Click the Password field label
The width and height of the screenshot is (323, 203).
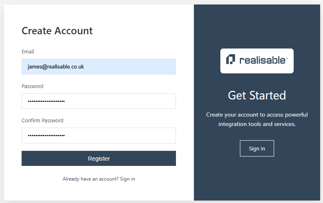[32, 86]
